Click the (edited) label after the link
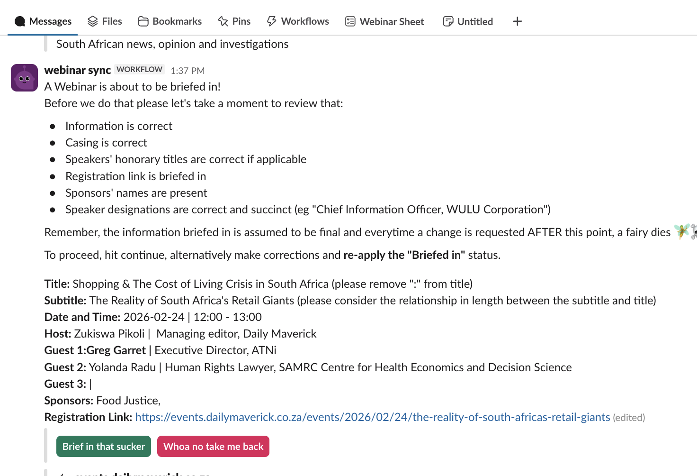This screenshot has height=476, width=697. pos(629,418)
